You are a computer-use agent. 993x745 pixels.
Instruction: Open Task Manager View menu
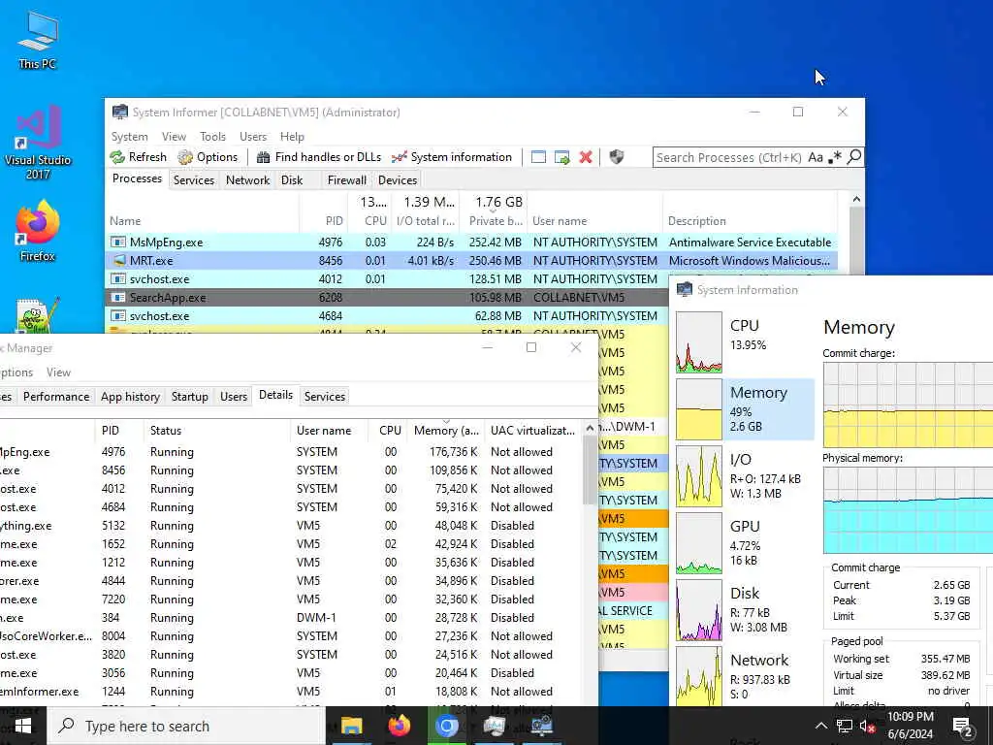point(58,372)
